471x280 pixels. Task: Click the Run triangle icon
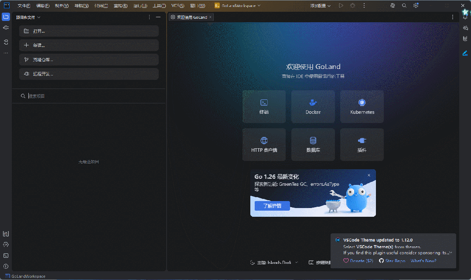point(341,5)
